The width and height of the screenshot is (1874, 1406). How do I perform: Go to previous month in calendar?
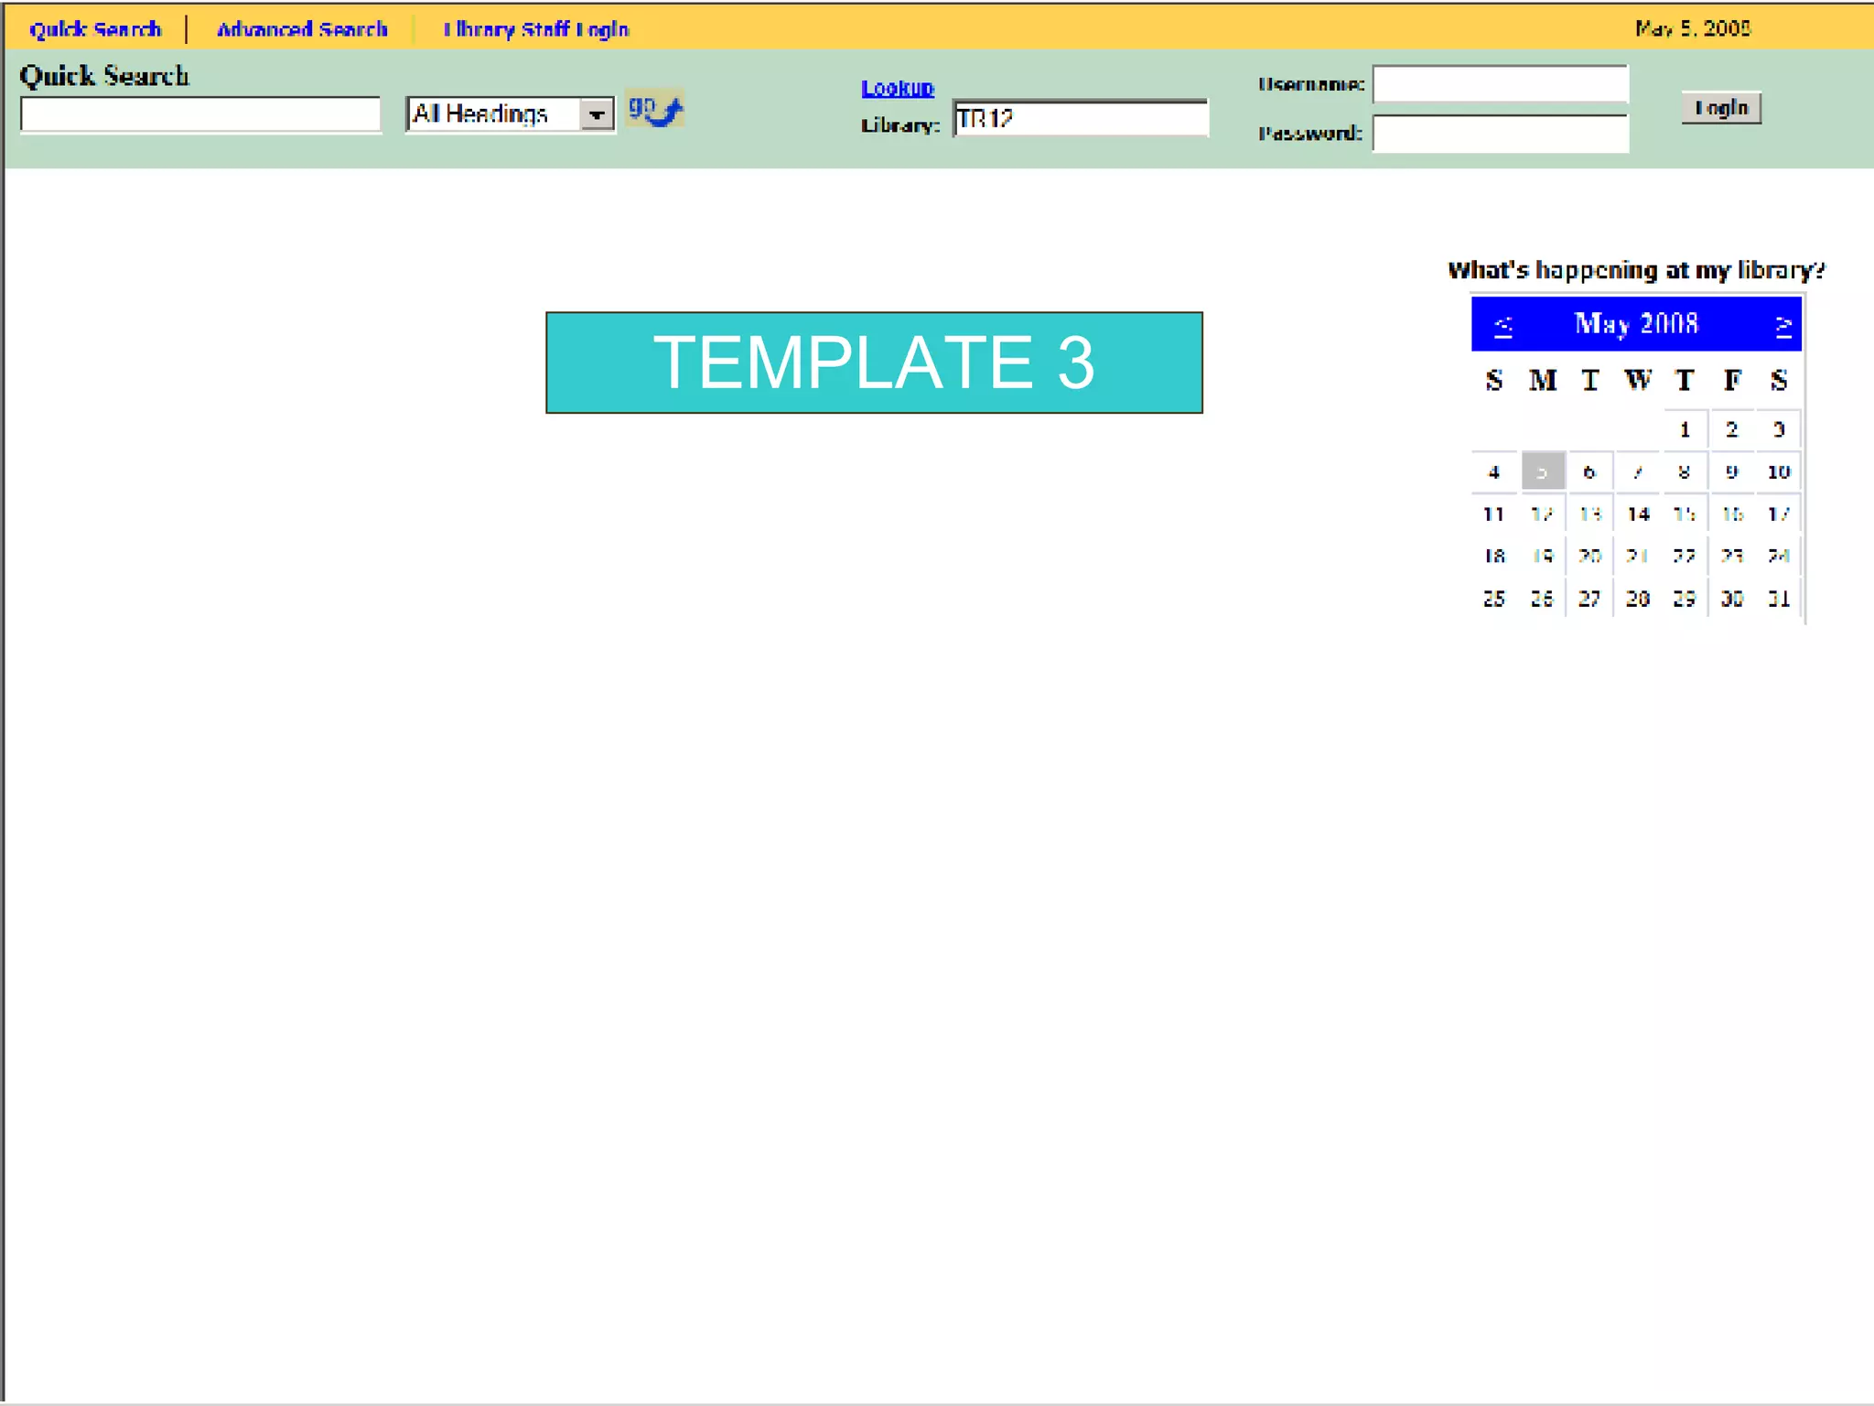tap(1502, 326)
